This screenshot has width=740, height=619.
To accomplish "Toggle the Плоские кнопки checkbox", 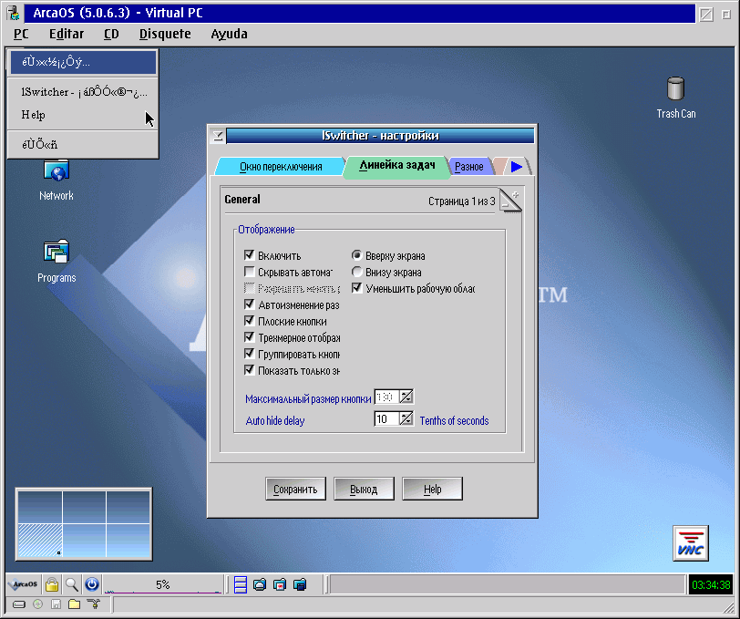I will 249,321.
